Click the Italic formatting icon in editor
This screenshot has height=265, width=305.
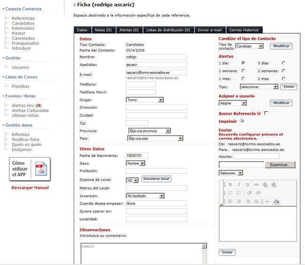pyautogui.click(x=239, y=185)
